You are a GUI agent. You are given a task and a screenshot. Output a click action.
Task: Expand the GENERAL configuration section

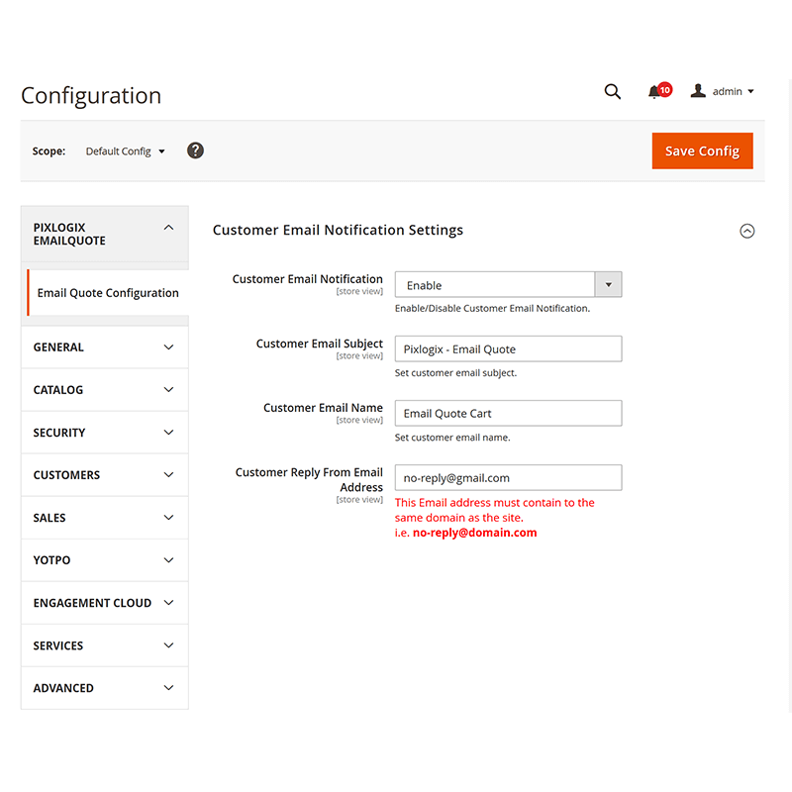104,346
